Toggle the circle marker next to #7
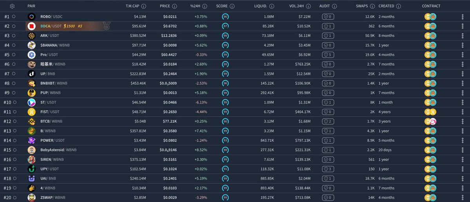470x202 pixels. point(14,74)
